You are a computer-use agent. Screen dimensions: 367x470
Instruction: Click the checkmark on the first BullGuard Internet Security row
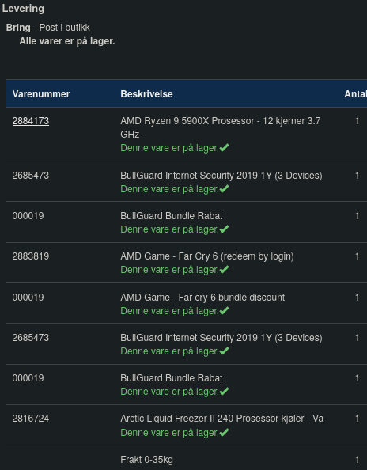[225, 188]
